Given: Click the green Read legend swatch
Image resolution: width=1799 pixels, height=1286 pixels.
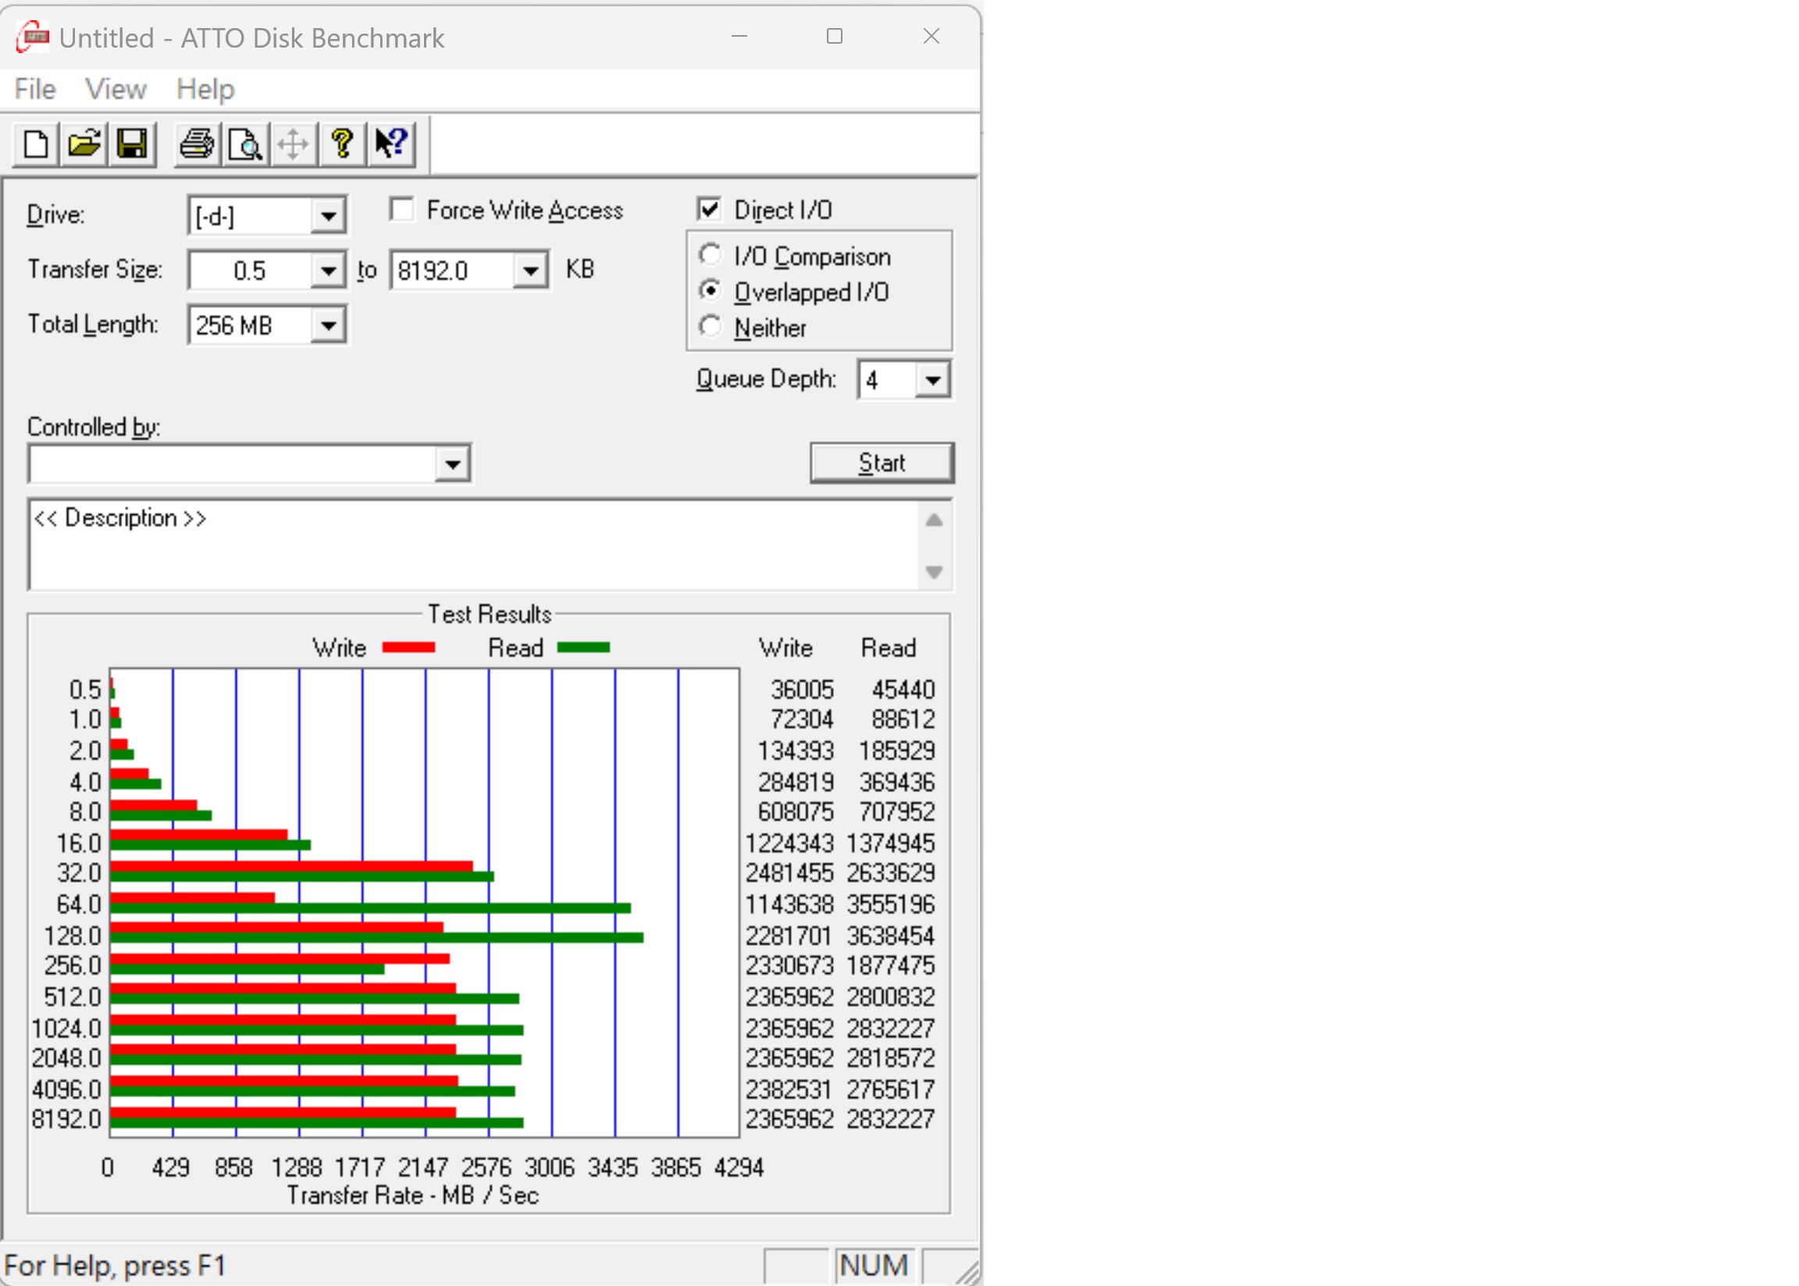Looking at the screenshot, I should 584,648.
